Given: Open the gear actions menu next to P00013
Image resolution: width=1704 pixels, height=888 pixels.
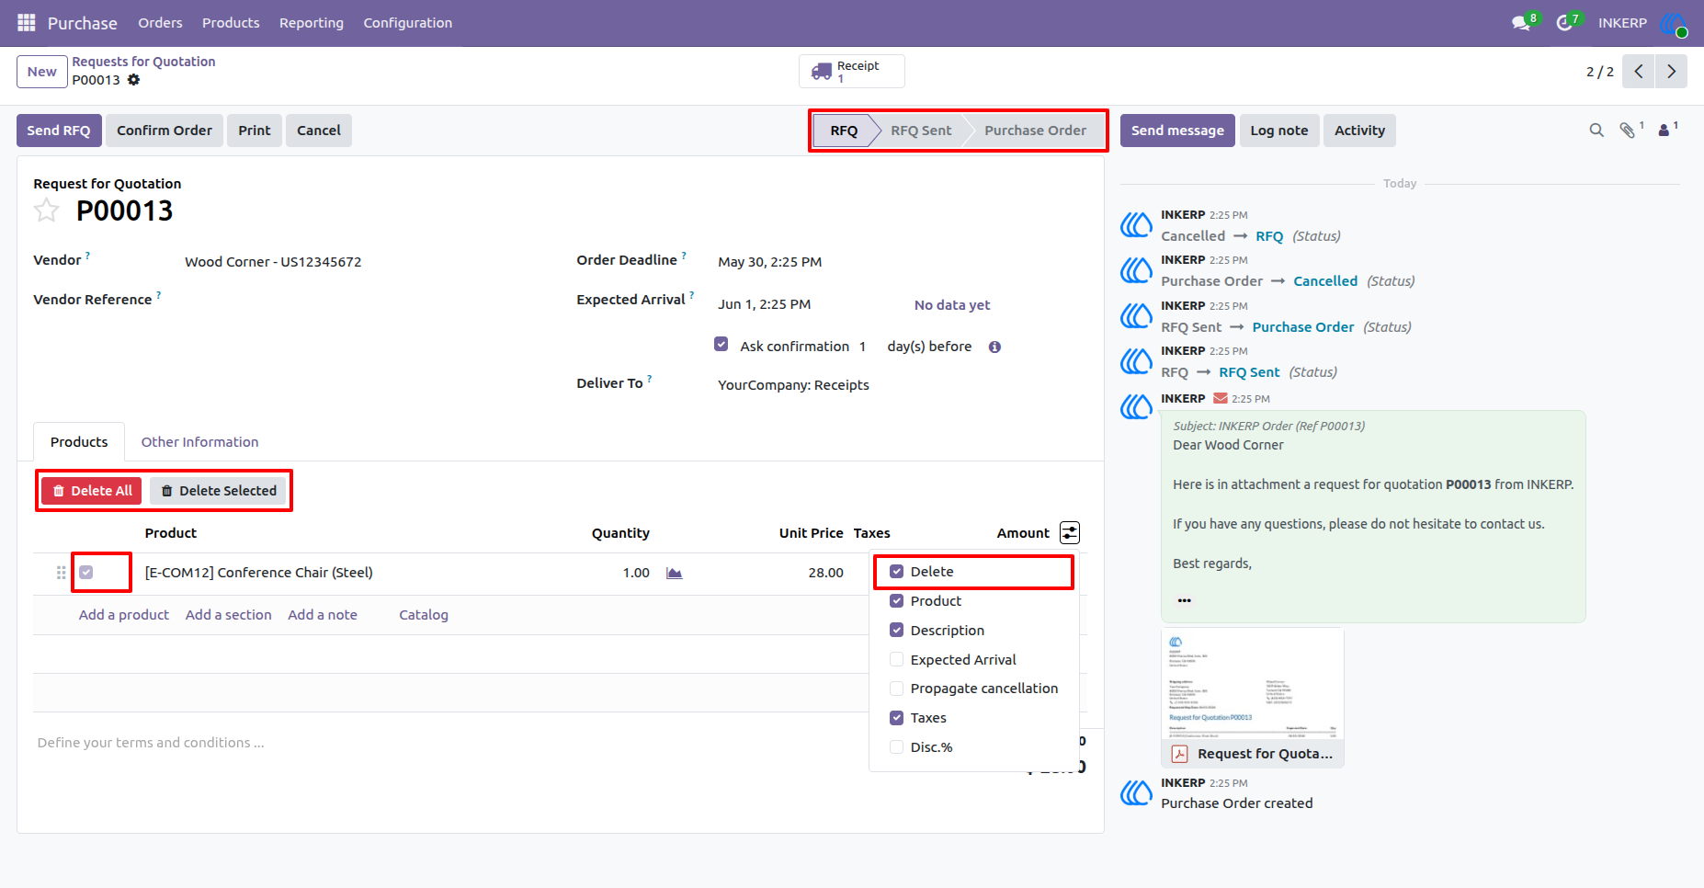Looking at the screenshot, I should click(134, 80).
